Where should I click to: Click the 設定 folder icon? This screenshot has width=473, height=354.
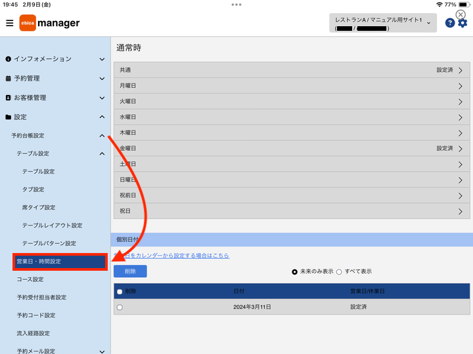point(9,117)
